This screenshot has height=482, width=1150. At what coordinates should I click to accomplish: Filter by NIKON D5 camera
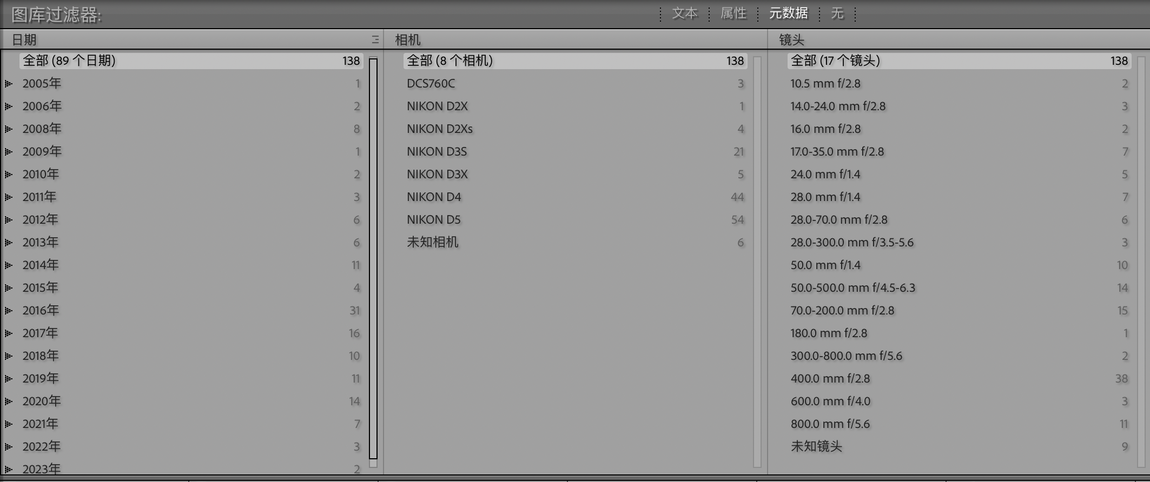click(576, 219)
